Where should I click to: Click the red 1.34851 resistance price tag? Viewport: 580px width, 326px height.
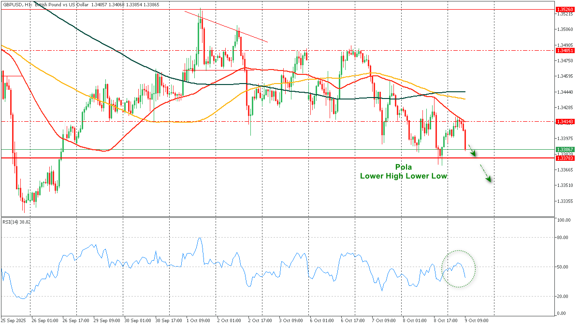coord(565,50)
